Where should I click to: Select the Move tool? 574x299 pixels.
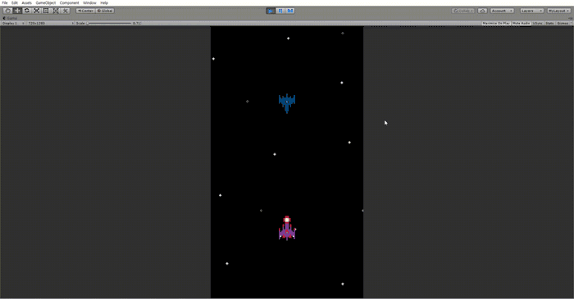pyautogui.click(x=17, y=11)
